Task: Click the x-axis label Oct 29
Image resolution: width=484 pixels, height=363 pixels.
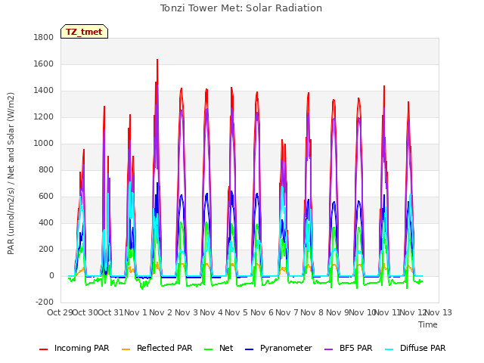Action: (x=60, y=312)
